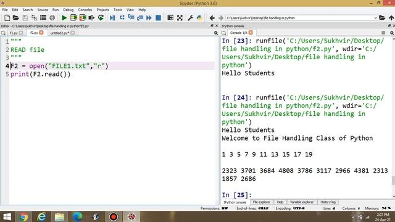Open the Search menu
This screenshot has width=395, height=222.
coord(28,10)
